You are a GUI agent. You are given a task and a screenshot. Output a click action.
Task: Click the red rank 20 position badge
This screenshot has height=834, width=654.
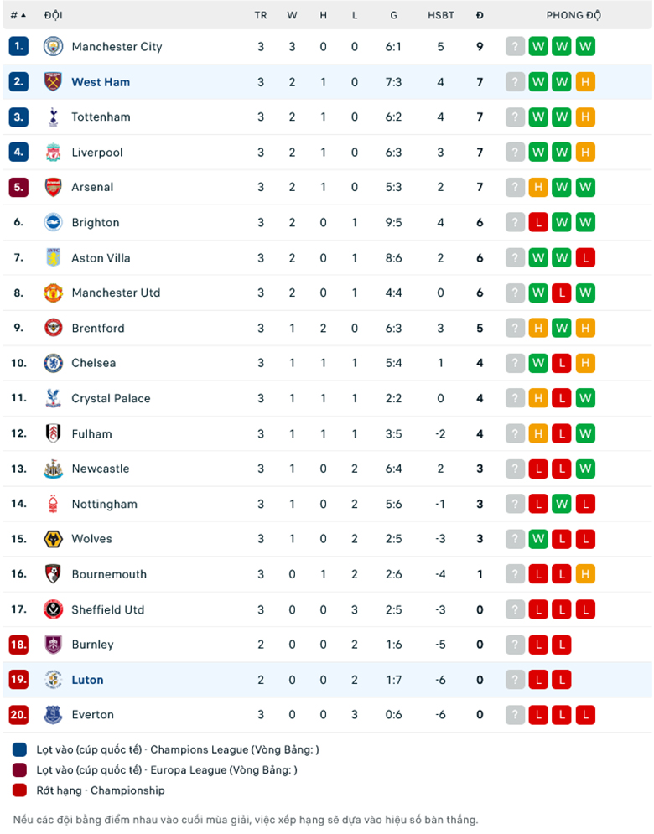(18, 715)
